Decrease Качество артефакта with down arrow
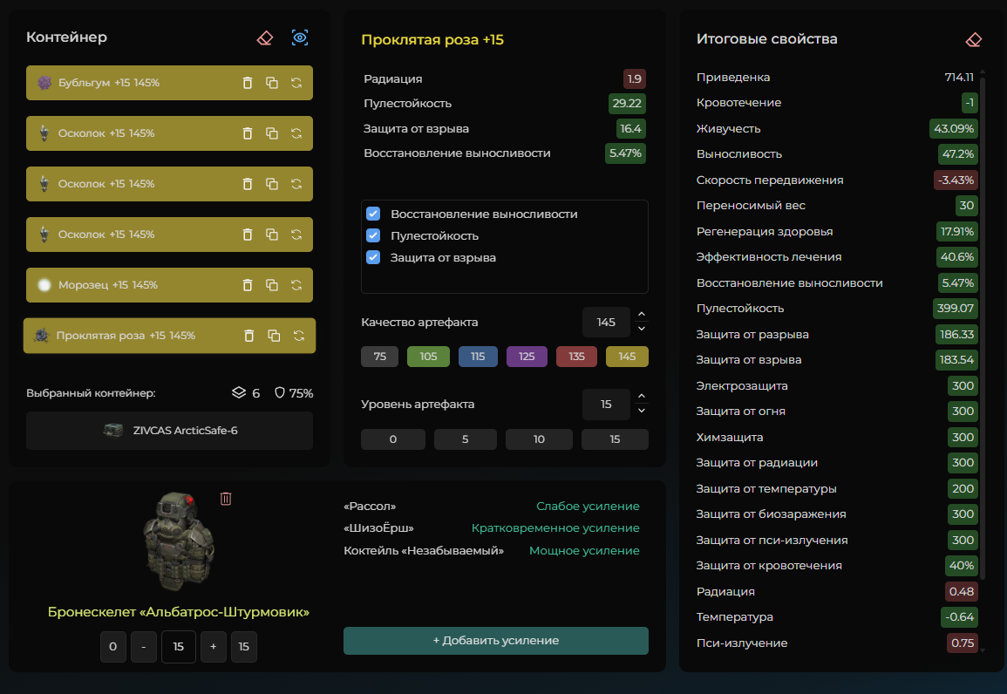The image size is (1007, 694). click(x=642, y=329)
